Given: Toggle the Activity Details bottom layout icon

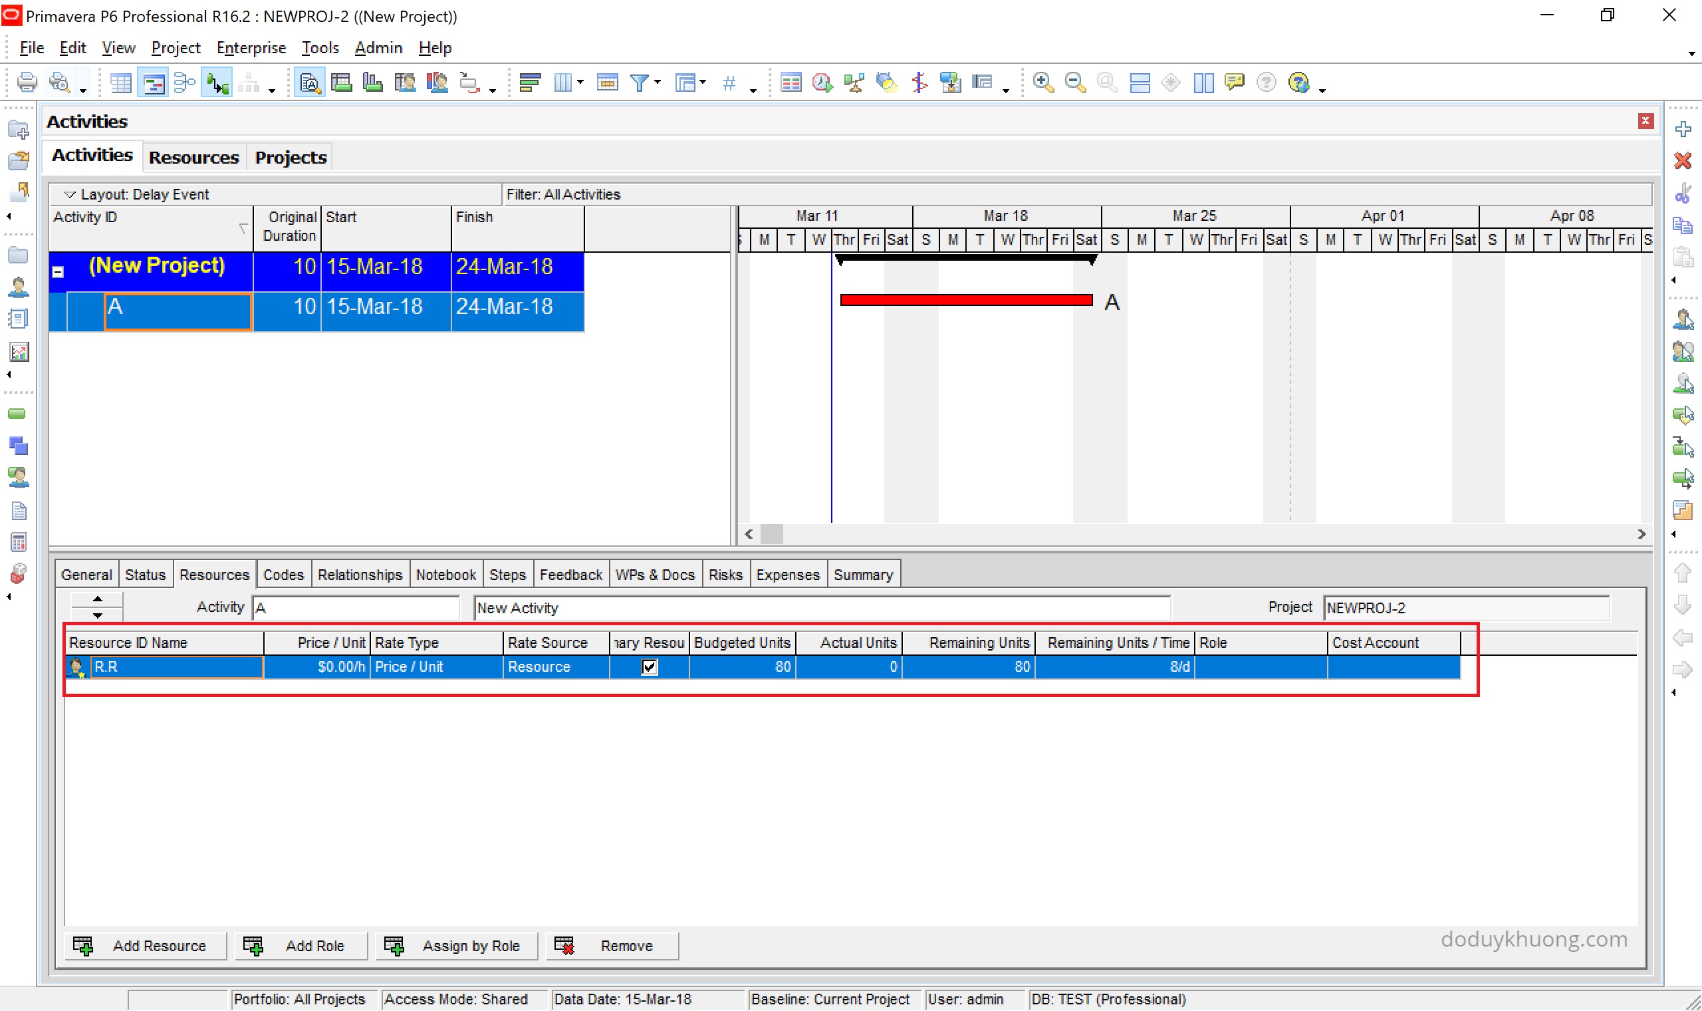Looking at the screenshot, I should pos(310,83).
